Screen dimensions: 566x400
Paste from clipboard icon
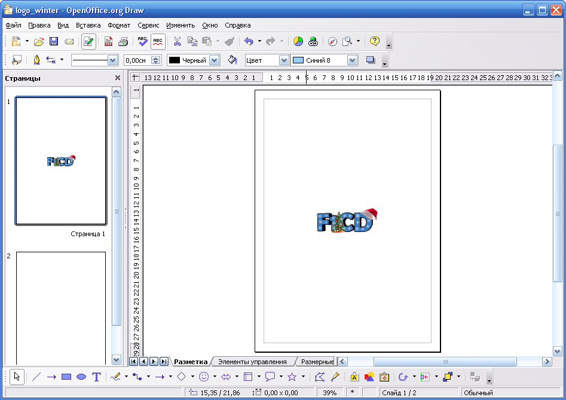(x=207, y=41)
